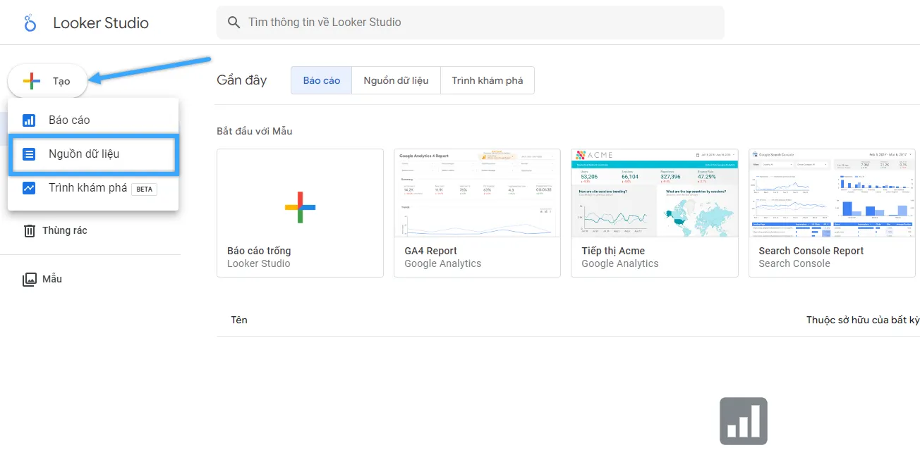Click the Looker Studio logo icon
Screen dimensions: 920x455
[x=30, y=23]
